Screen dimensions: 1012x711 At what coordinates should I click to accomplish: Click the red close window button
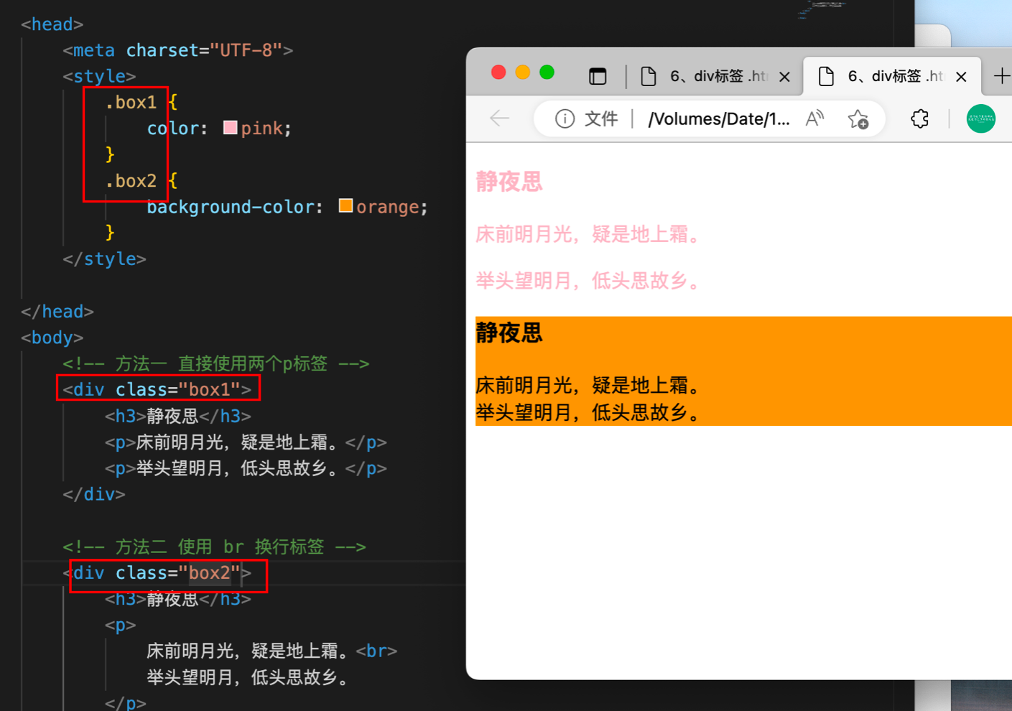(498, 72)
